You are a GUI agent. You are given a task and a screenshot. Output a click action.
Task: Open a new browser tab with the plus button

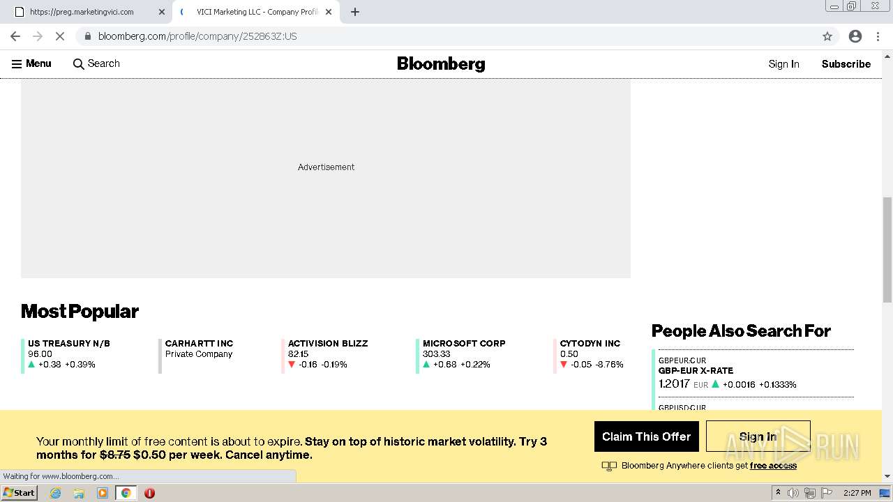tap(354, 12)
